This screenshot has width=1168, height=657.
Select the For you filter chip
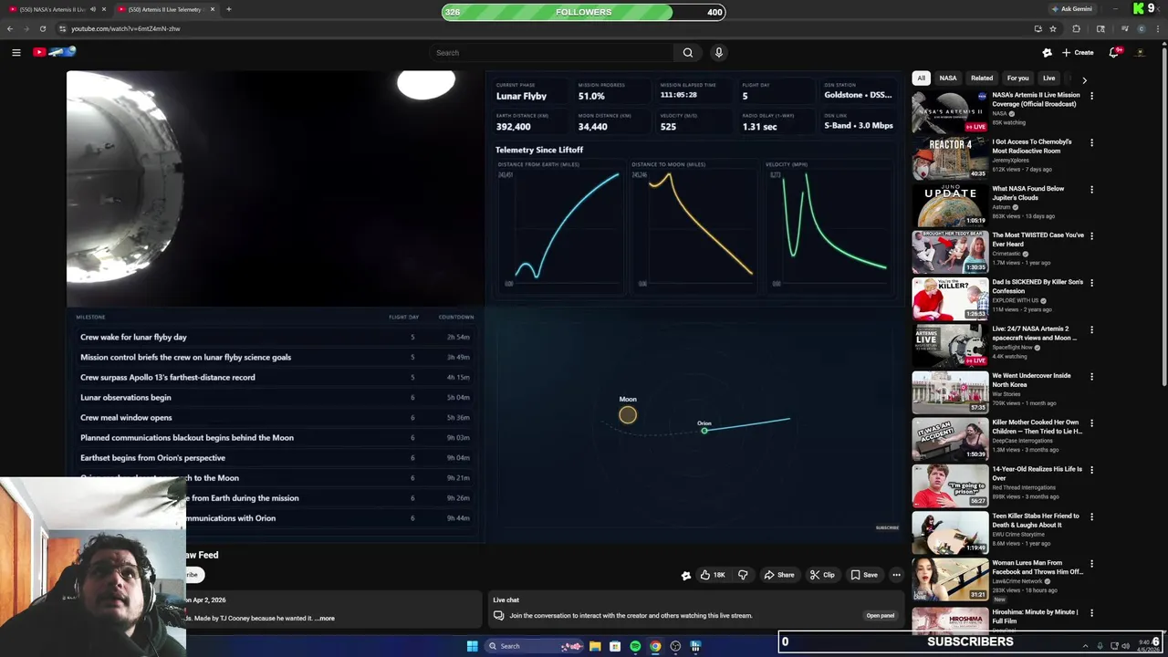(x=1017, y=78)
